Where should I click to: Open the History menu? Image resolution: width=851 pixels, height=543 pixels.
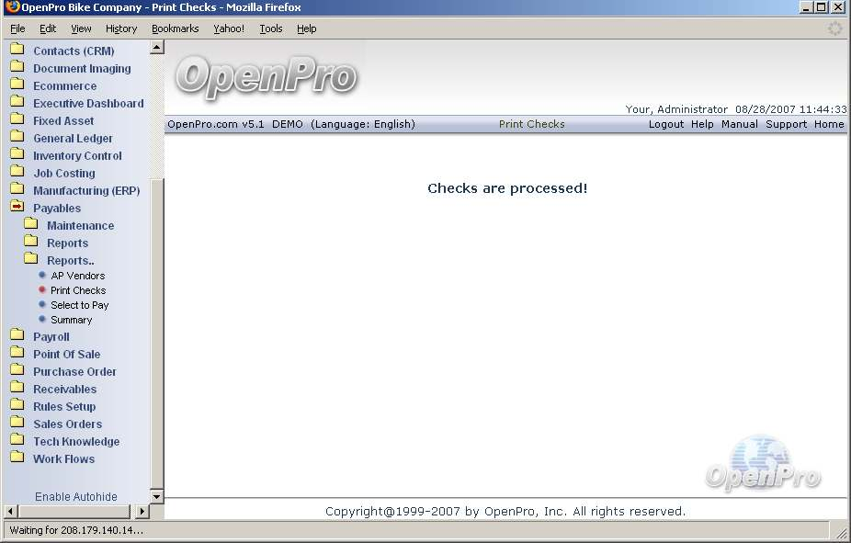(121, 28)
